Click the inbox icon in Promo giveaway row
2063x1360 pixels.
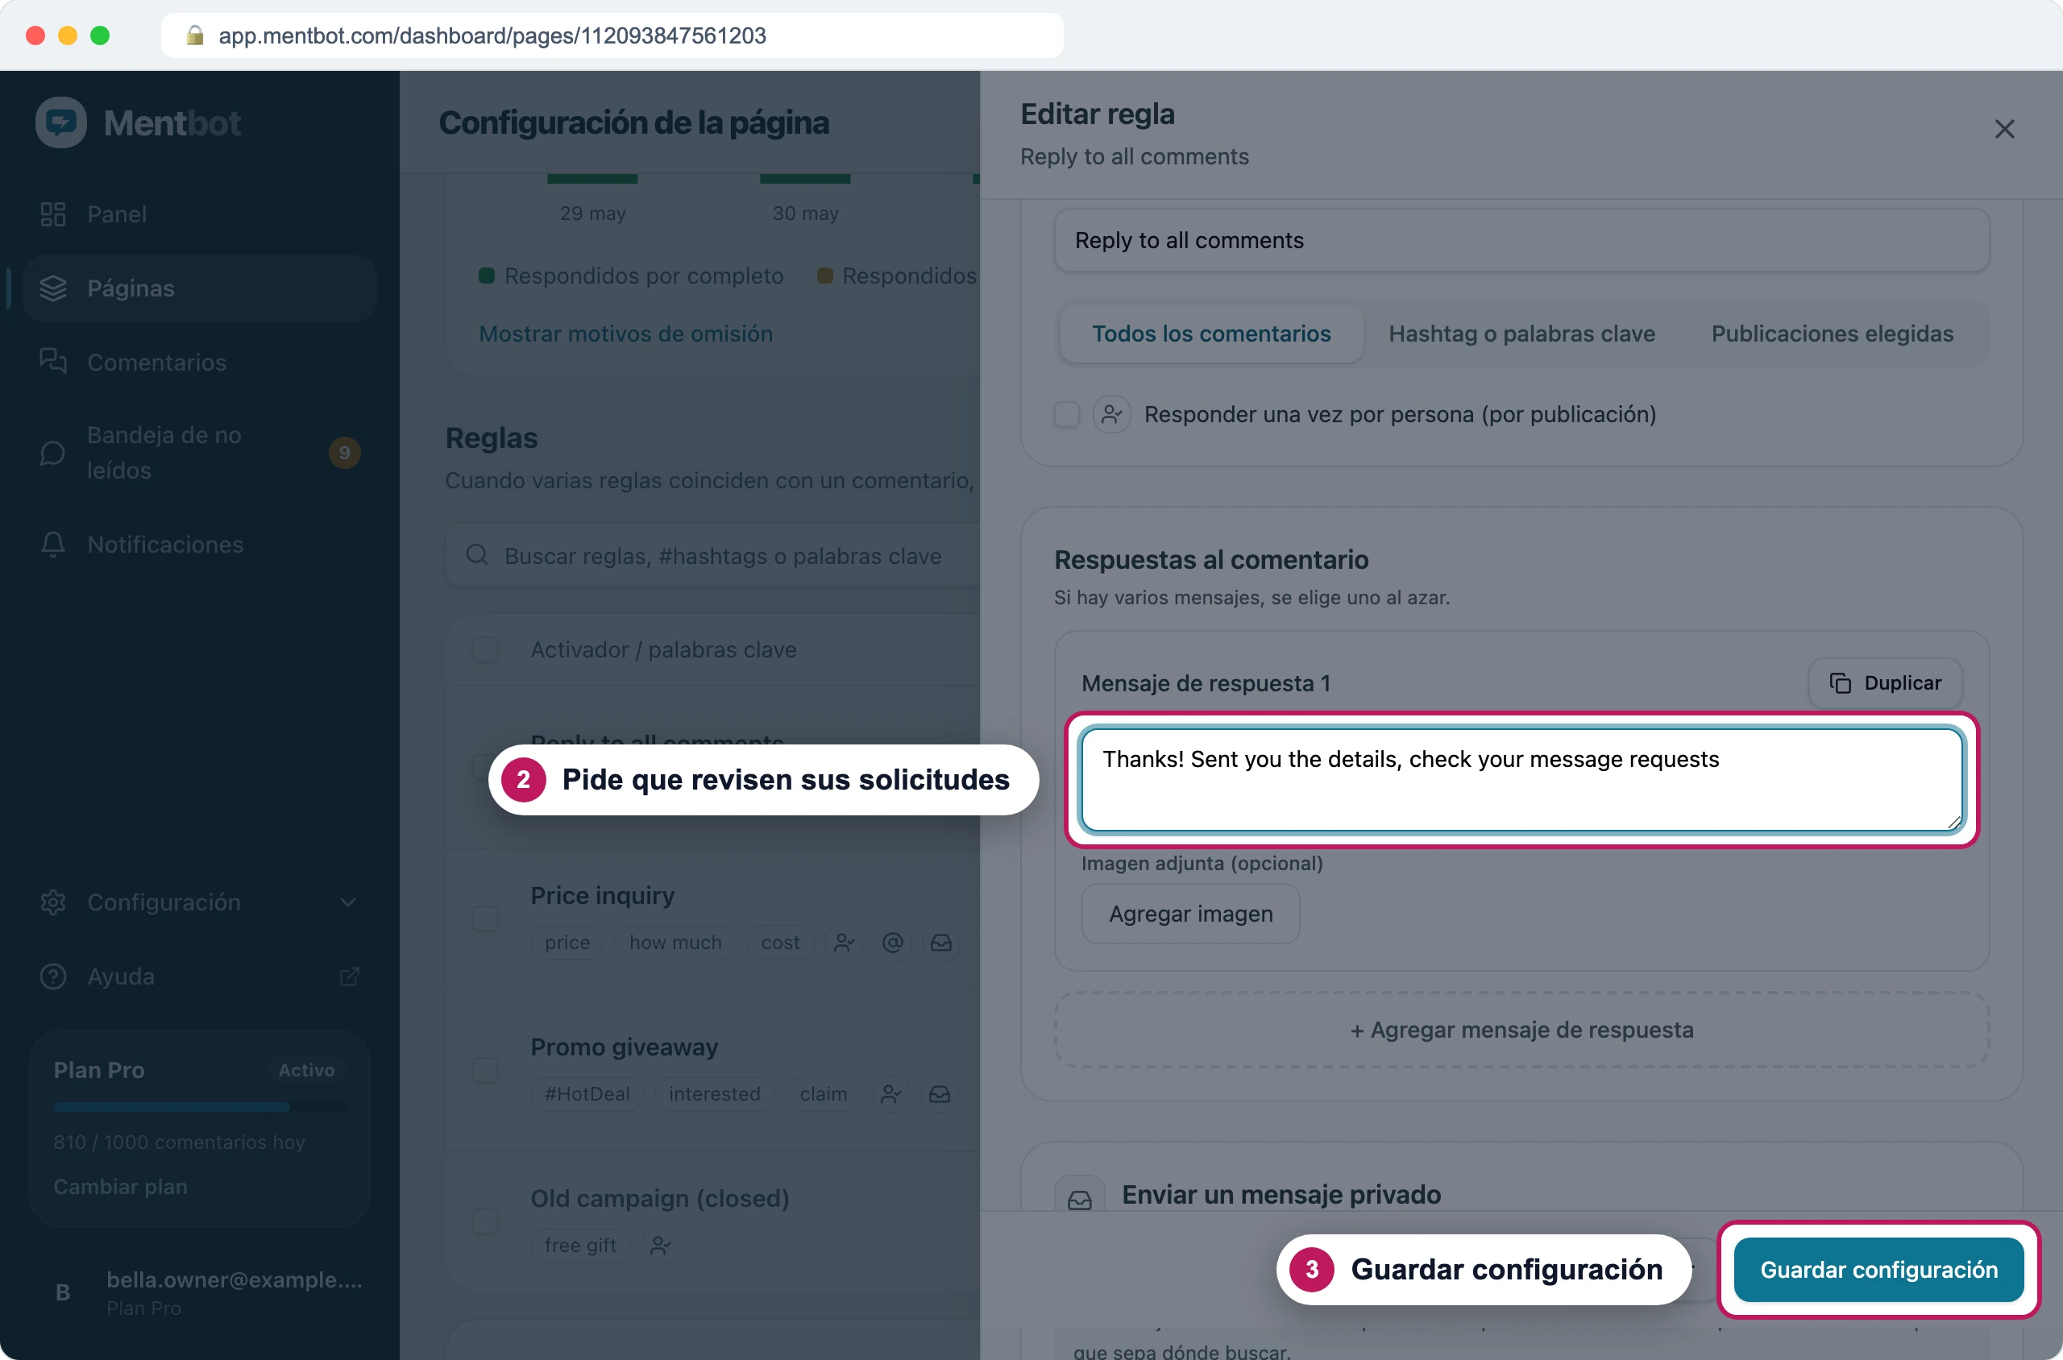coord(940,1094)
